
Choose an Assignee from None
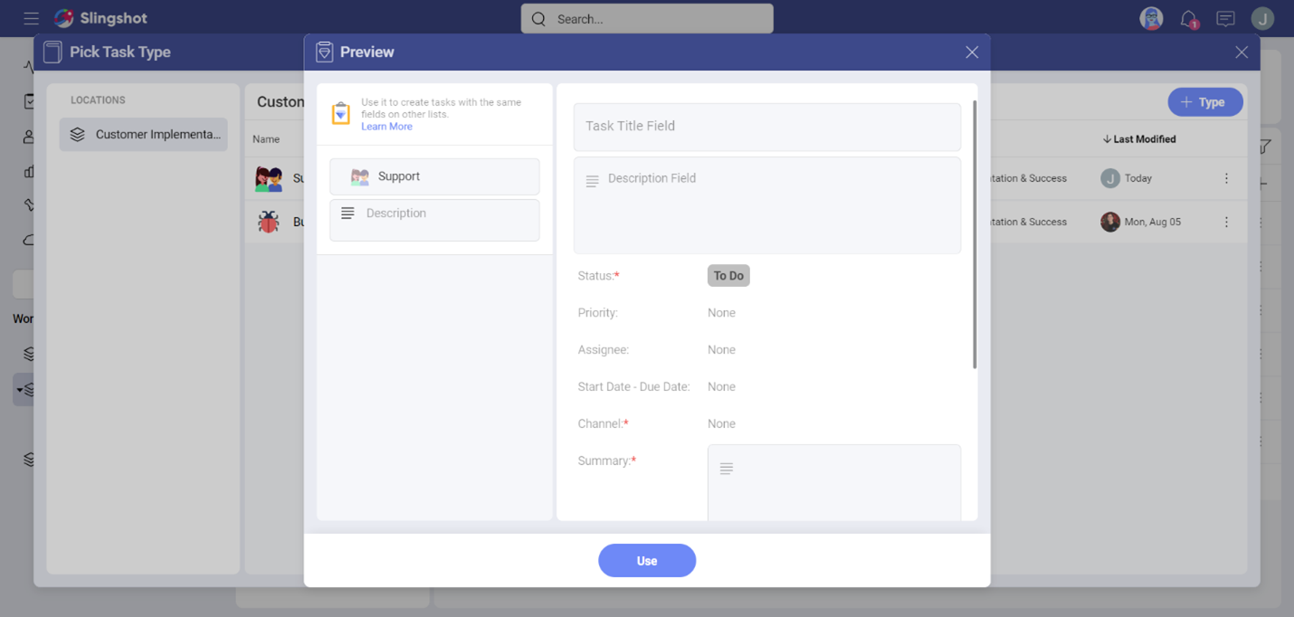coord(721,350)
